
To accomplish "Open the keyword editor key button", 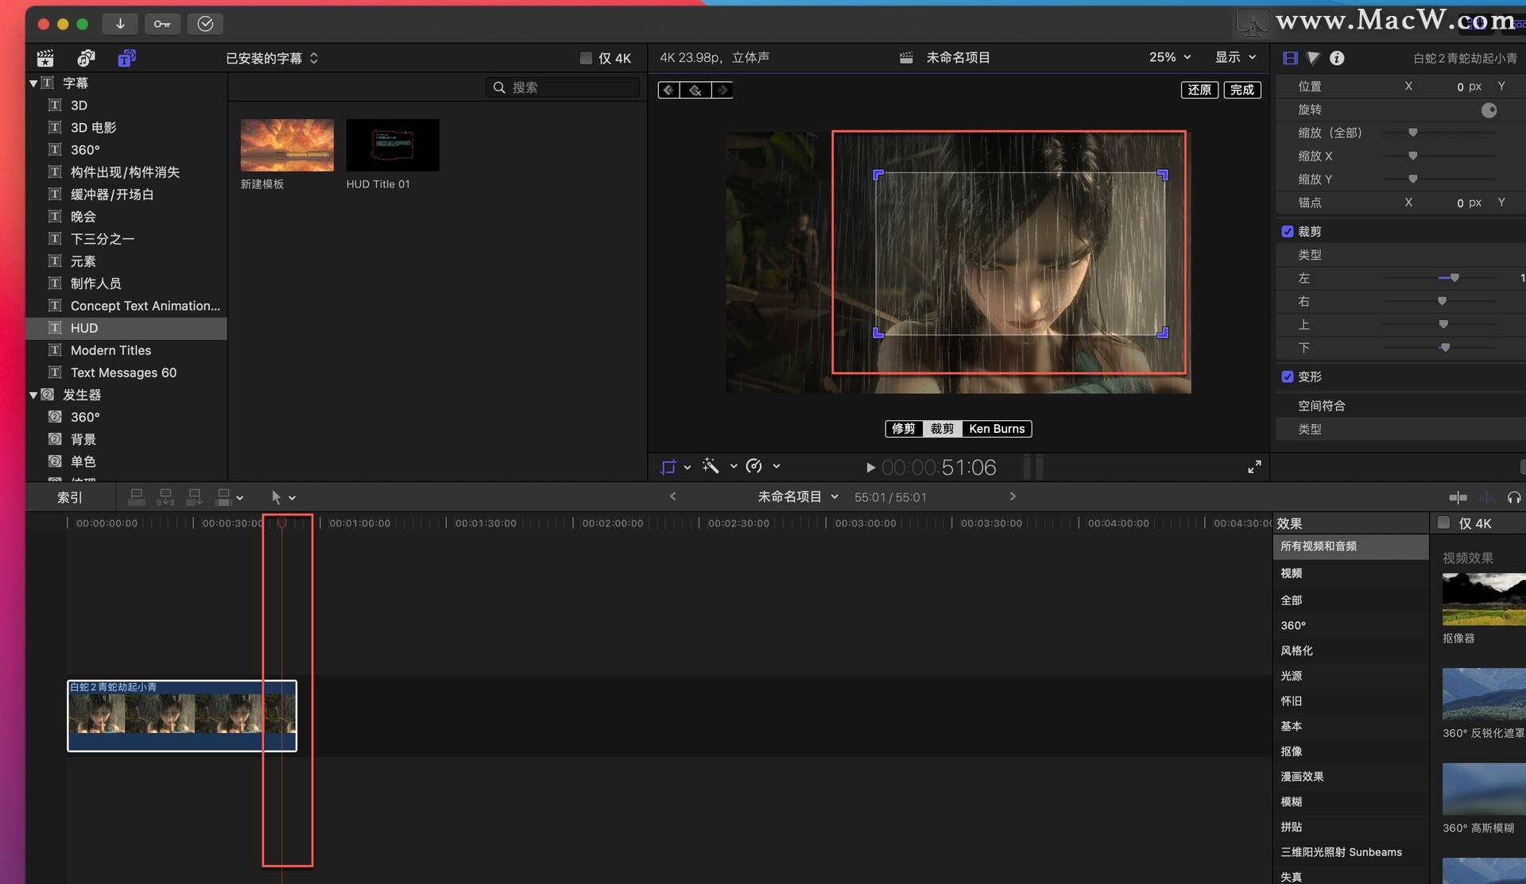I will 162,24.
